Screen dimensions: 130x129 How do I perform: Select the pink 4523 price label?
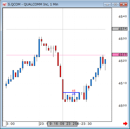[120, 54]
